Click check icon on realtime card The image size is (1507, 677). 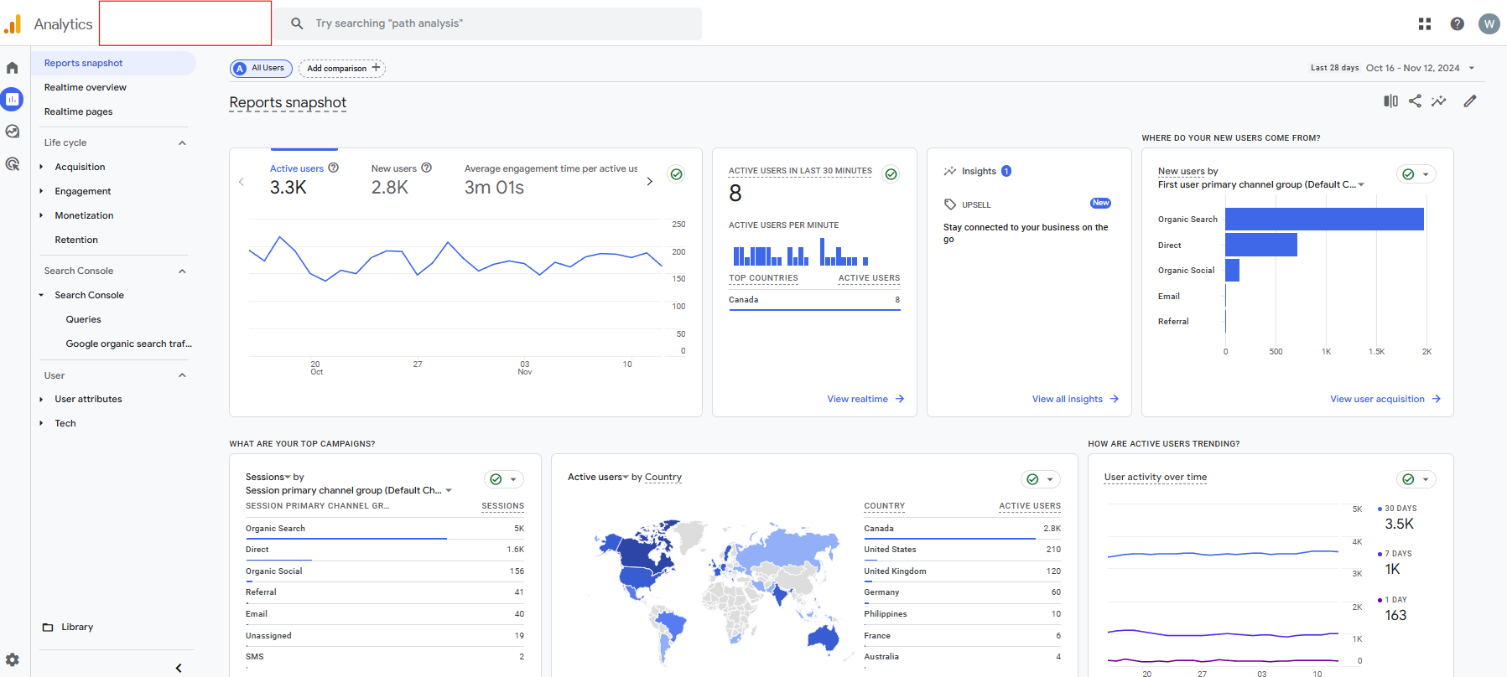pos(891,174)
